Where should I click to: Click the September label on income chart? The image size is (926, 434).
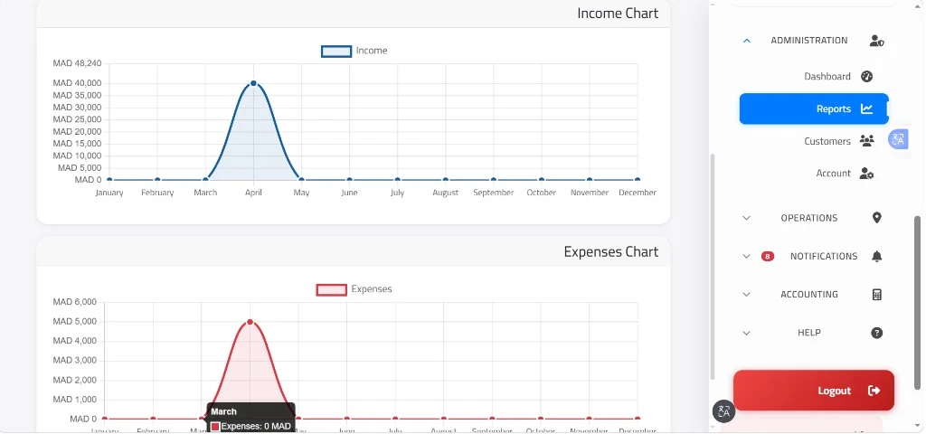pyautogui.click(x=493, y=193)
